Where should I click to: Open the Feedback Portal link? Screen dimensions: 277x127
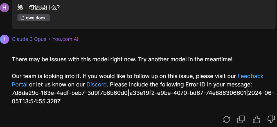pyautogui.click(x=250, y=76)
